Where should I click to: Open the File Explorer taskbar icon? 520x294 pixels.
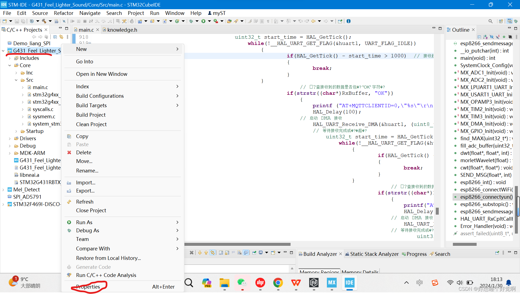[224, 283]
